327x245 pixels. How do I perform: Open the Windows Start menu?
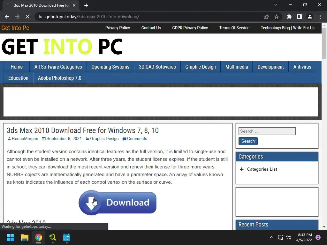[x=10, y=237]
